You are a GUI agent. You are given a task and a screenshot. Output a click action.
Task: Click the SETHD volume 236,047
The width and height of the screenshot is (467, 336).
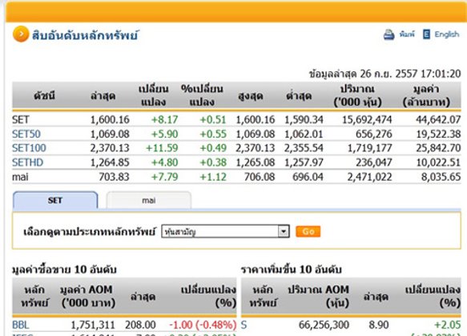374,162
